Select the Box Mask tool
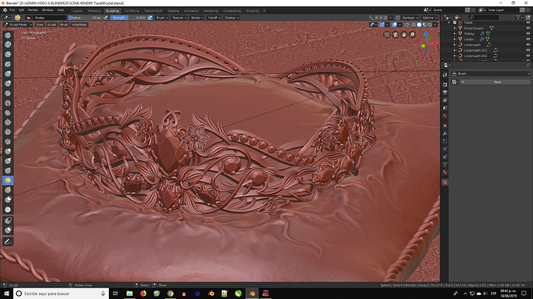 point(8,220)
